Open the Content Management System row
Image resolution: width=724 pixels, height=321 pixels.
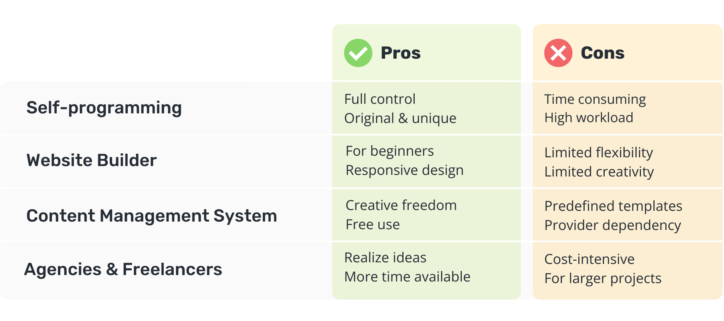(x=152, y=216)
